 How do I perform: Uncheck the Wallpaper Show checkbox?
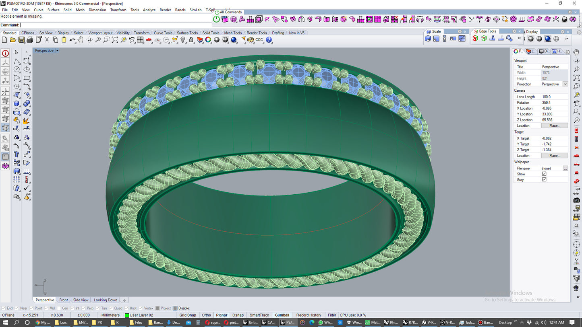click(x=544, y=174)
